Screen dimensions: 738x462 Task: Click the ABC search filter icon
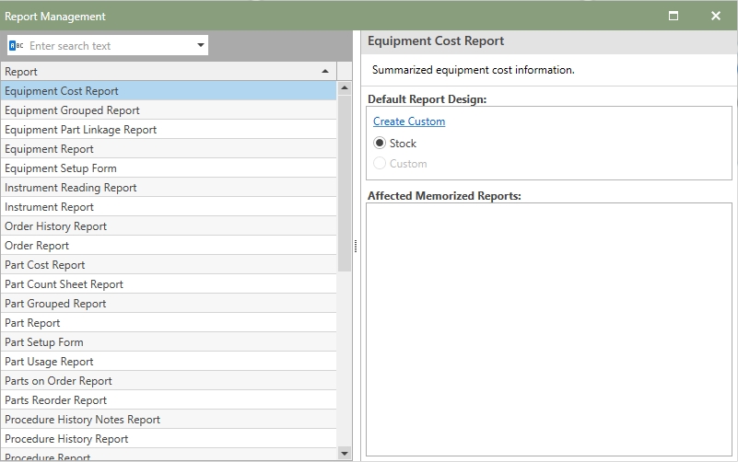(17, 45)
